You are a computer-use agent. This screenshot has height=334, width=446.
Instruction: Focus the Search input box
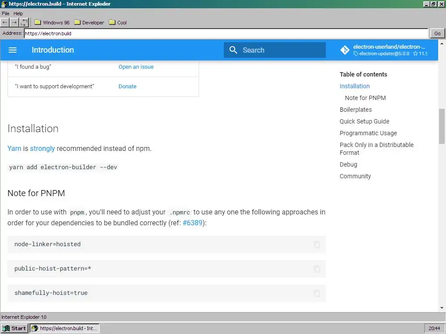tap(275, 50)
